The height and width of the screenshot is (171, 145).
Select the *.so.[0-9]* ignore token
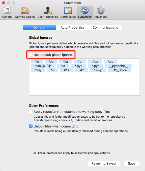tap(43, 66)
